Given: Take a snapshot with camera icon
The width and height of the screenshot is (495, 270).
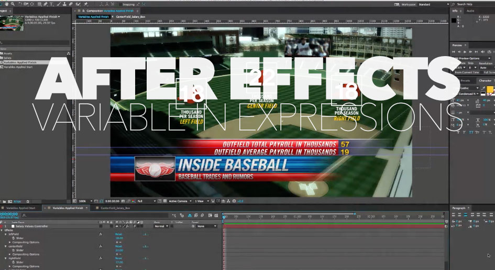Looking at the screenshot, I should click(123, 201).
